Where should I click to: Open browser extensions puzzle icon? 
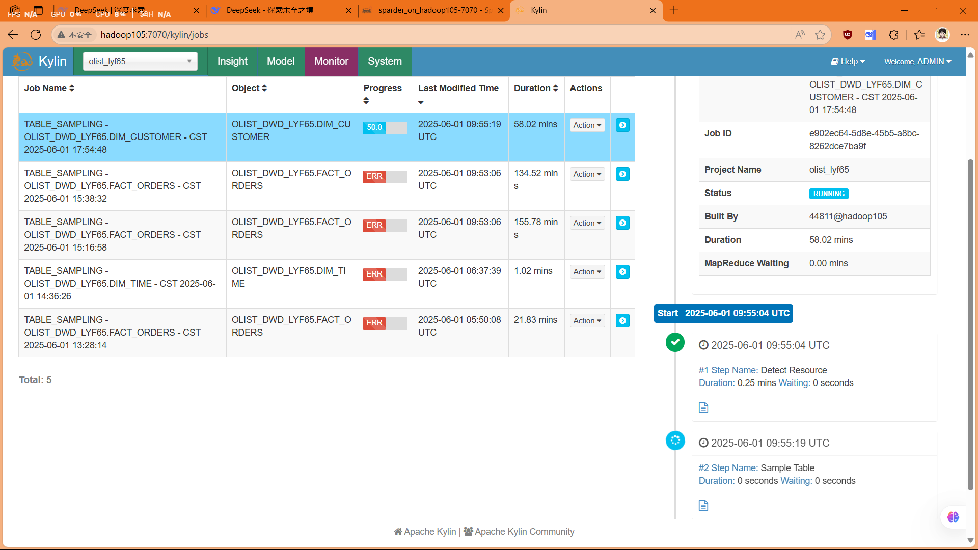(893, 35)
